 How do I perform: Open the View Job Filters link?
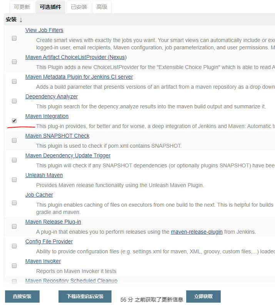tap(44, 30)
